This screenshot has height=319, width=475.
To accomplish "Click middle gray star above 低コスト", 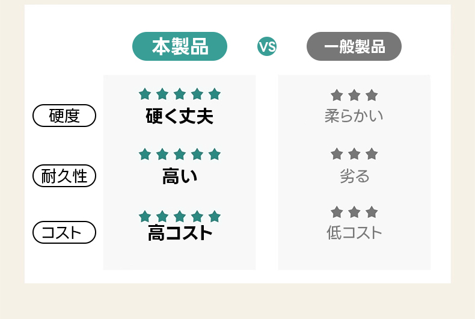I will point(354,212).
